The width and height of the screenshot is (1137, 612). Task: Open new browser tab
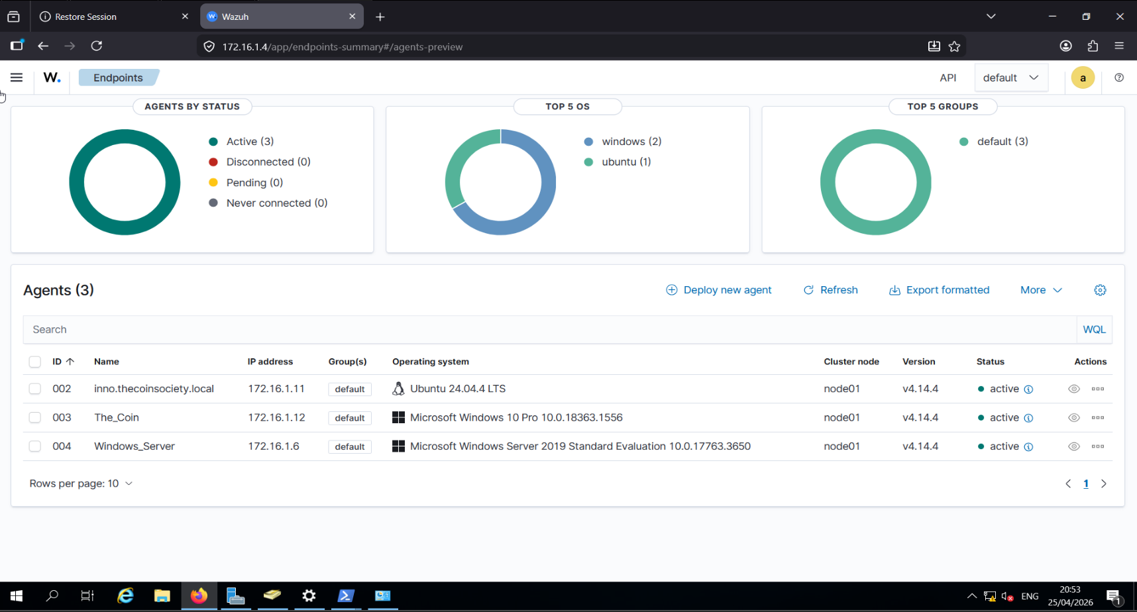click(380, 17)
